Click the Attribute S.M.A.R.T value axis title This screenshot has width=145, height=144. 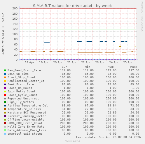[x=3, y=34]
